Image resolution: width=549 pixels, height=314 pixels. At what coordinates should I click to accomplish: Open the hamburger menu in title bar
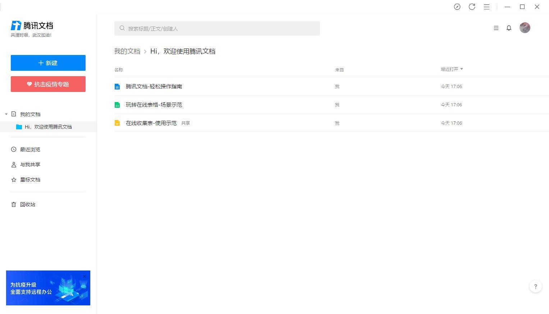coord(486,7)
